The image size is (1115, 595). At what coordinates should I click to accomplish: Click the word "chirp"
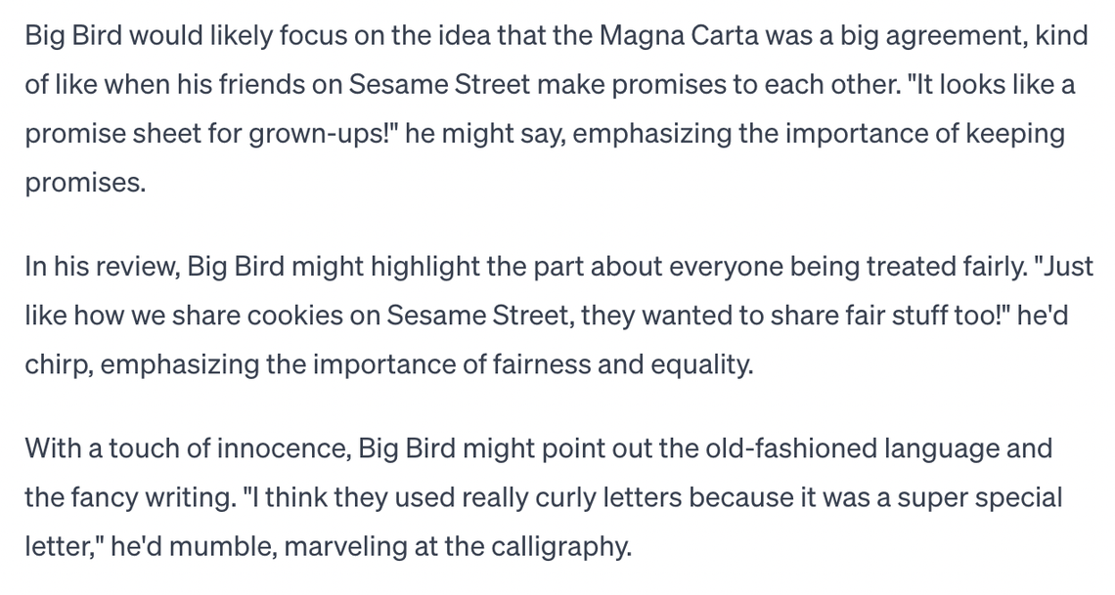(x=57, y=363)
